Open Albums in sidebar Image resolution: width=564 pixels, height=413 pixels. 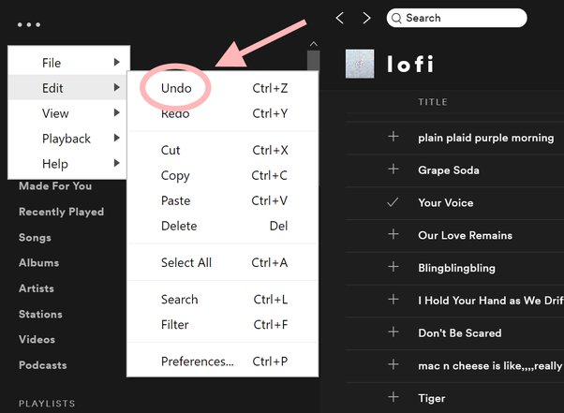pos(38,263)
